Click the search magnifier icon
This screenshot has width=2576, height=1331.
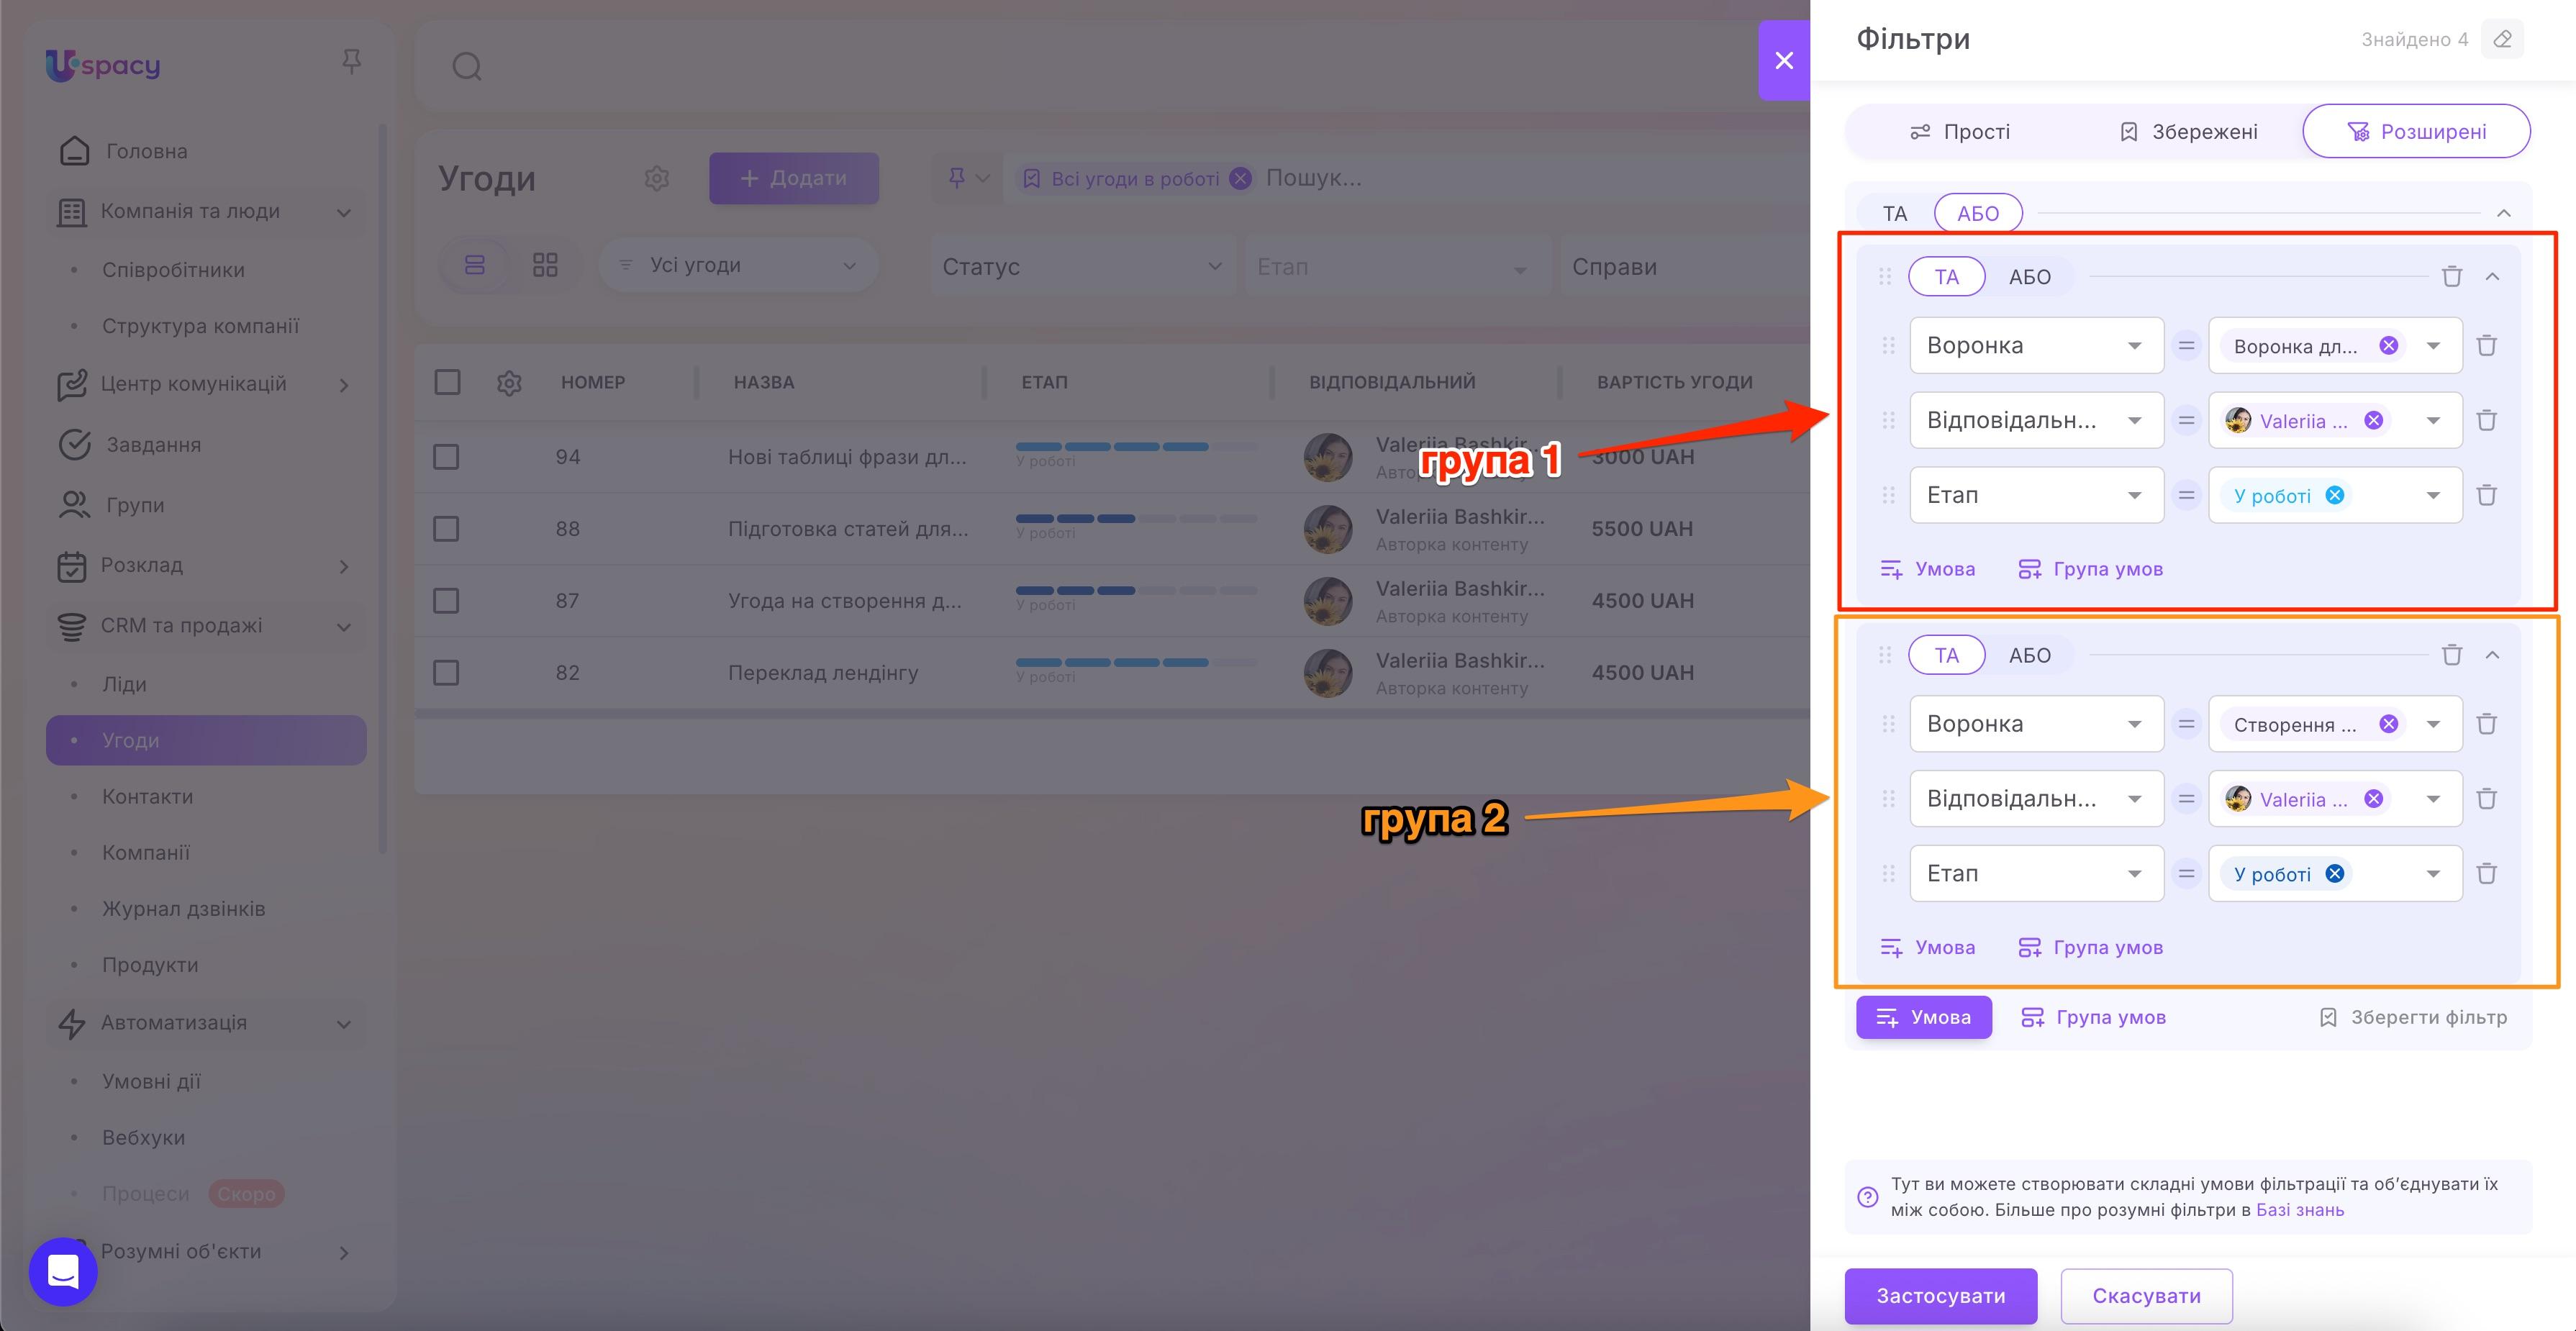tap(466, 66)
